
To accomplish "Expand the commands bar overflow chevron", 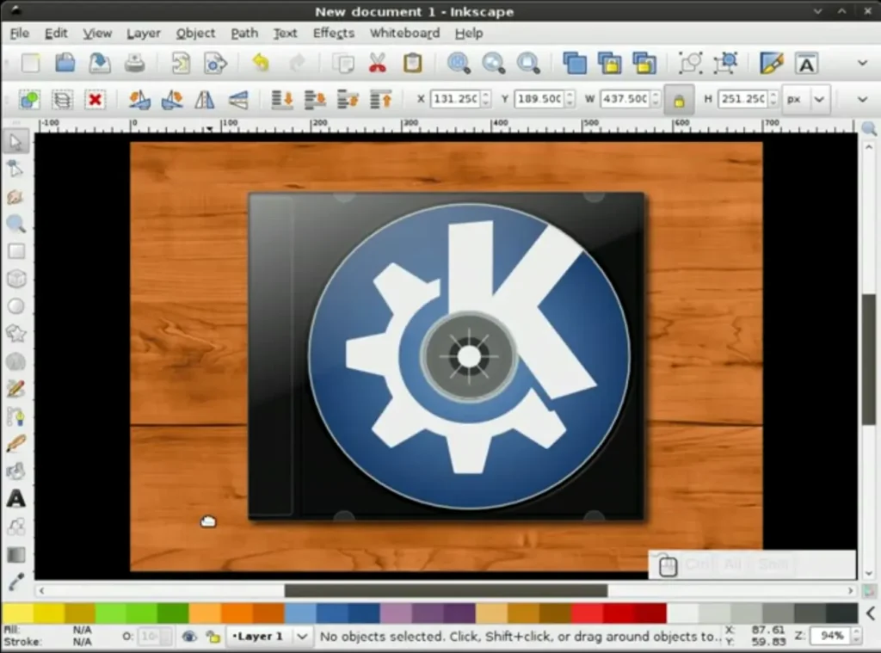I will [x=862, y=63].
